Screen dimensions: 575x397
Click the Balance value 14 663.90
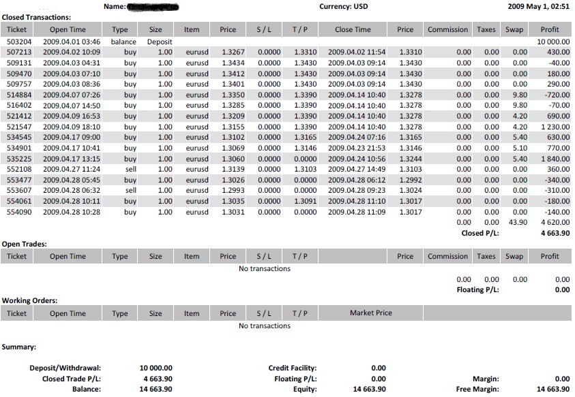(x=156, y=389)
